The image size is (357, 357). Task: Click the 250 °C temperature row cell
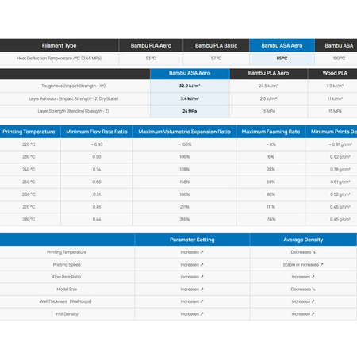pyautogui.click(x=29, y=182)
